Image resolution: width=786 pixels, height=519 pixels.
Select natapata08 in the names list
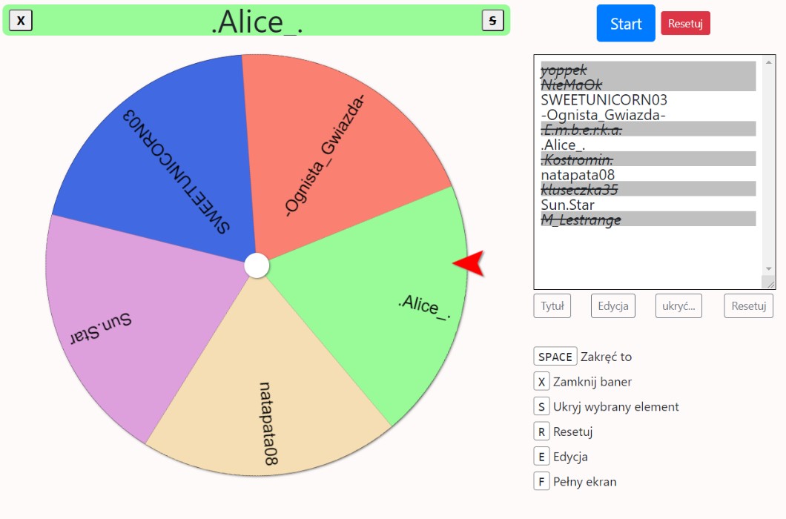pos(578,175)
